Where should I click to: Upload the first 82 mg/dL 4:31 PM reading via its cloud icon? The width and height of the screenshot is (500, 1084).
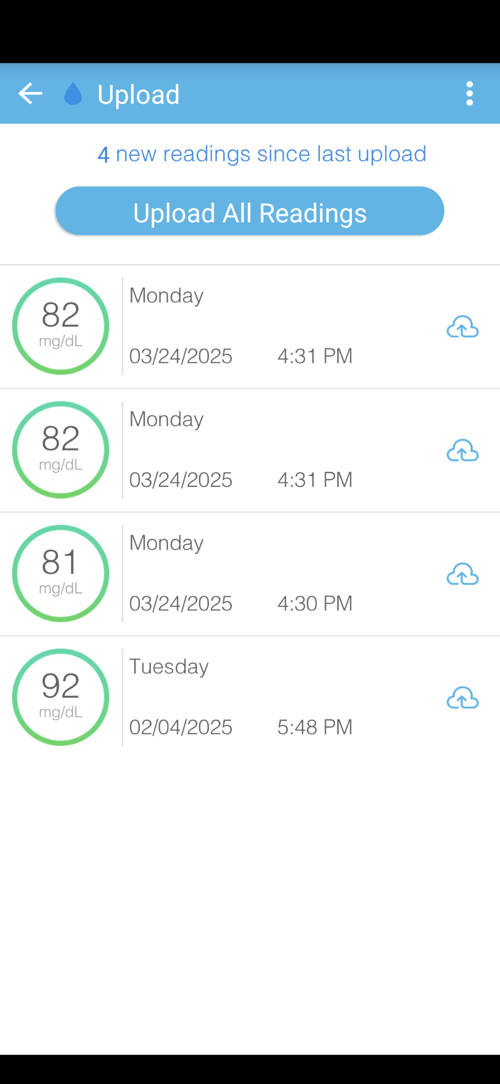(462, 327)
